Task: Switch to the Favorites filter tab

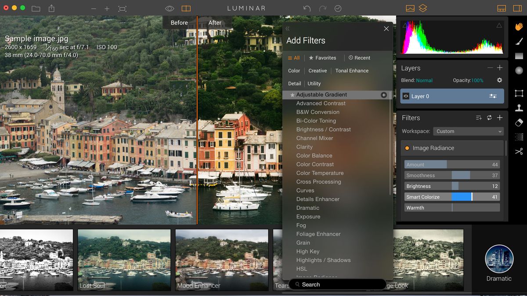Action: (x=323, y=57)
